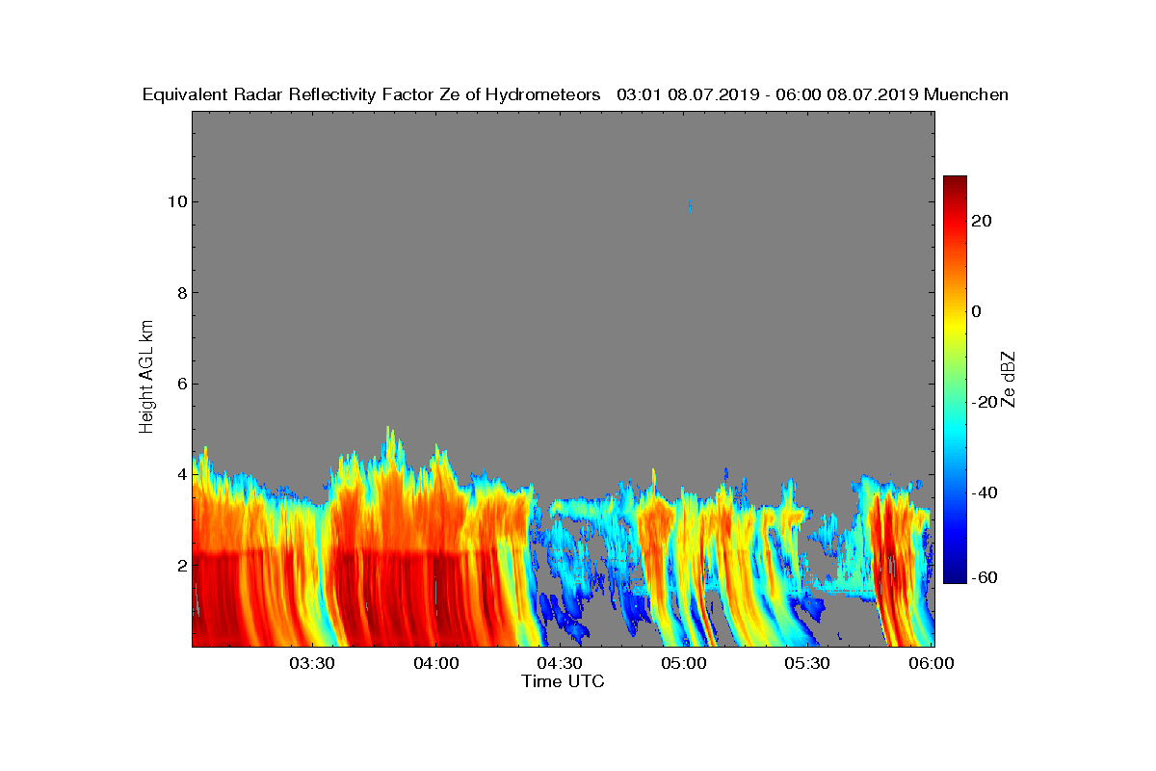Click the dark red top of the colorbar
This screenshot has width=1156, height=771.
955,183
